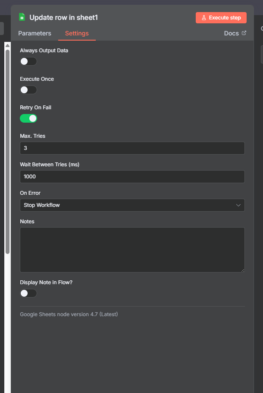The image size is (263, 393).
Task: Enable the Always Output Data toggle
Action: [x=28, y=61]
